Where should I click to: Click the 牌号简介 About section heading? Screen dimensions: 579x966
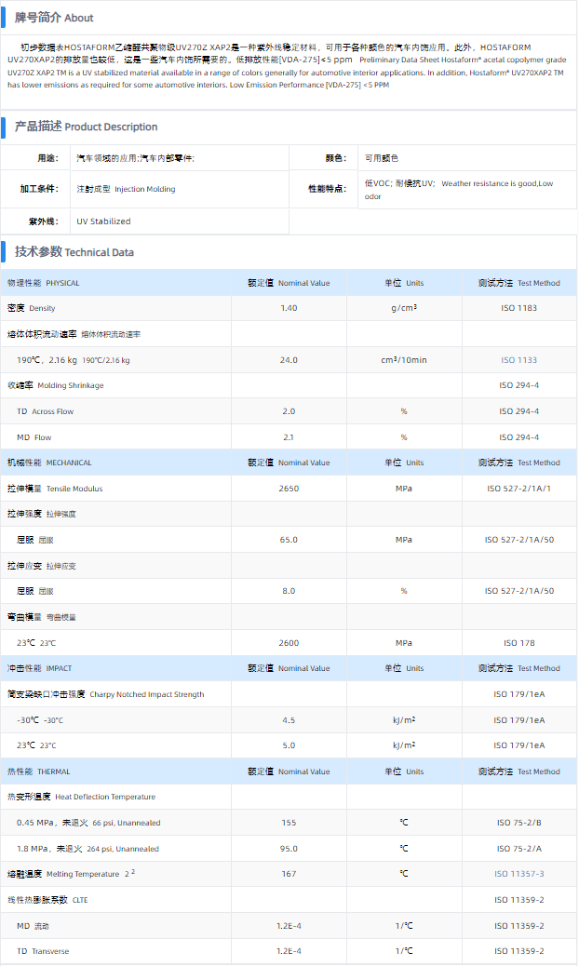[54, 18]
